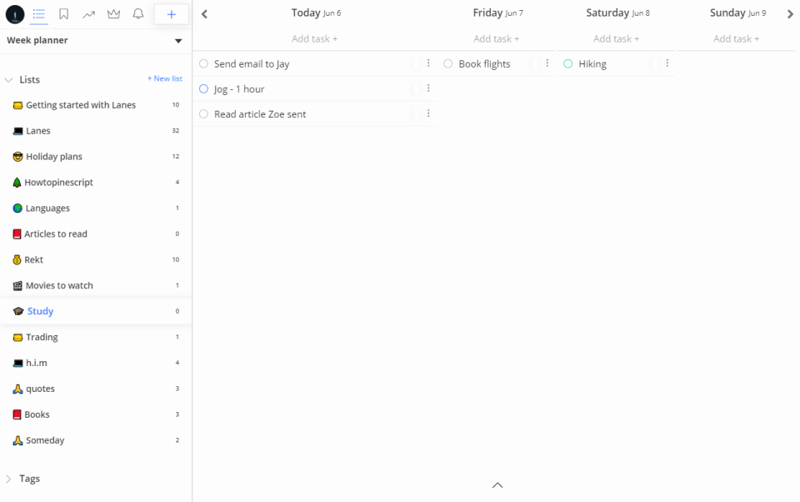This screenshot has height=502, width=800.
Task: Open the Hiking task text
Action: [x=592, y=64]
